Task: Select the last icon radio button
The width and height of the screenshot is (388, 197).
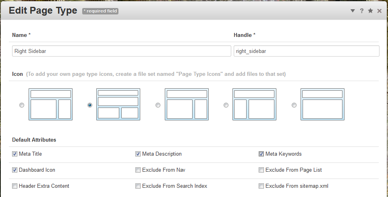Action: coord(294,105)
